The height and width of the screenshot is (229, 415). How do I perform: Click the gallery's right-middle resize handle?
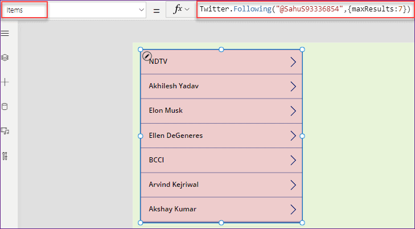point(302,136)
